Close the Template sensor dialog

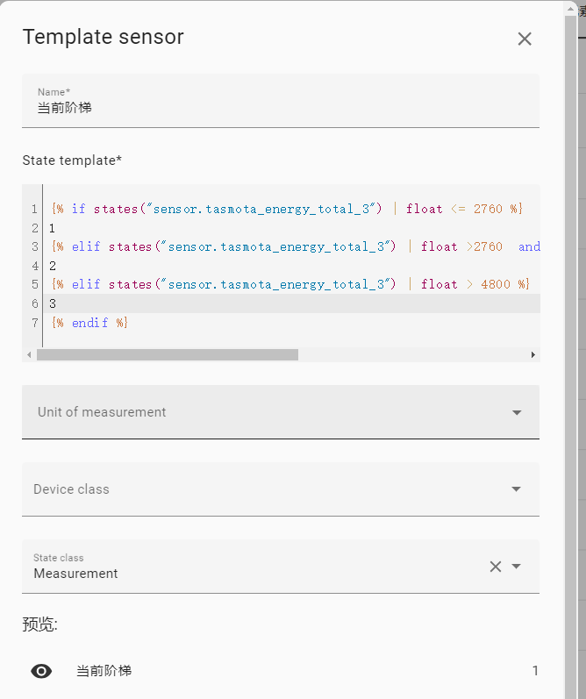[525, 39]
